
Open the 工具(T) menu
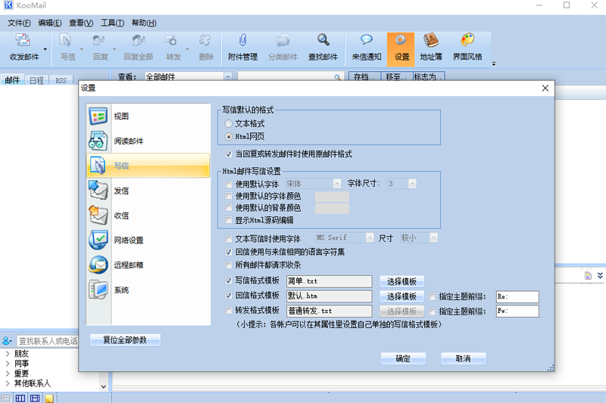pyautogui.click(x=113, y=23)
